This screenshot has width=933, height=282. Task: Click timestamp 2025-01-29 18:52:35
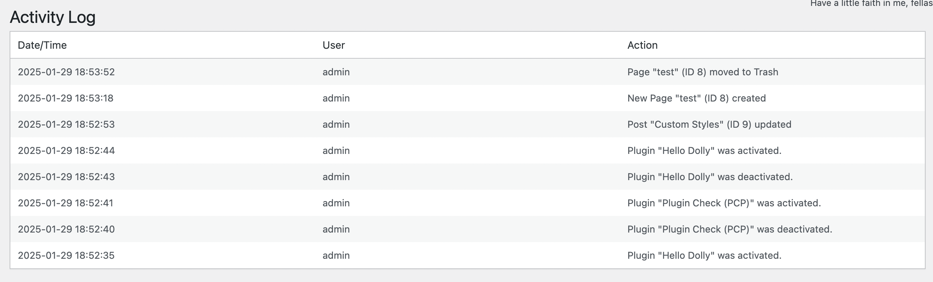(x=66, y=255)
